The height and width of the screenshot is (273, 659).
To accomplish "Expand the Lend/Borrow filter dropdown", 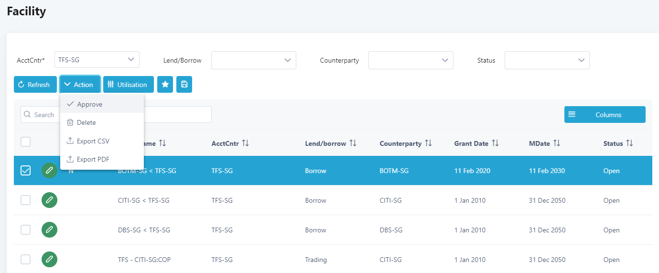I will 254,60.
